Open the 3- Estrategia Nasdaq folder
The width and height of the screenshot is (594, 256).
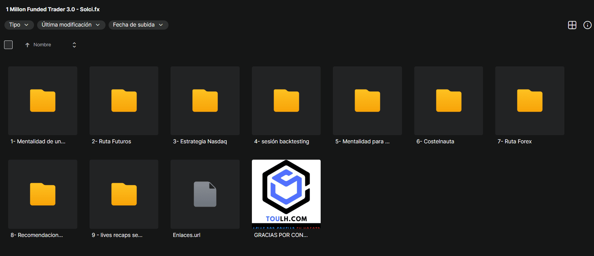[205, 101]
